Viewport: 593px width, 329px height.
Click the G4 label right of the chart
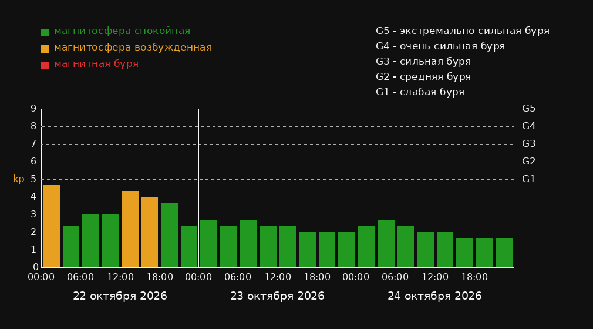pyautogui.click(x=528, y=126)
